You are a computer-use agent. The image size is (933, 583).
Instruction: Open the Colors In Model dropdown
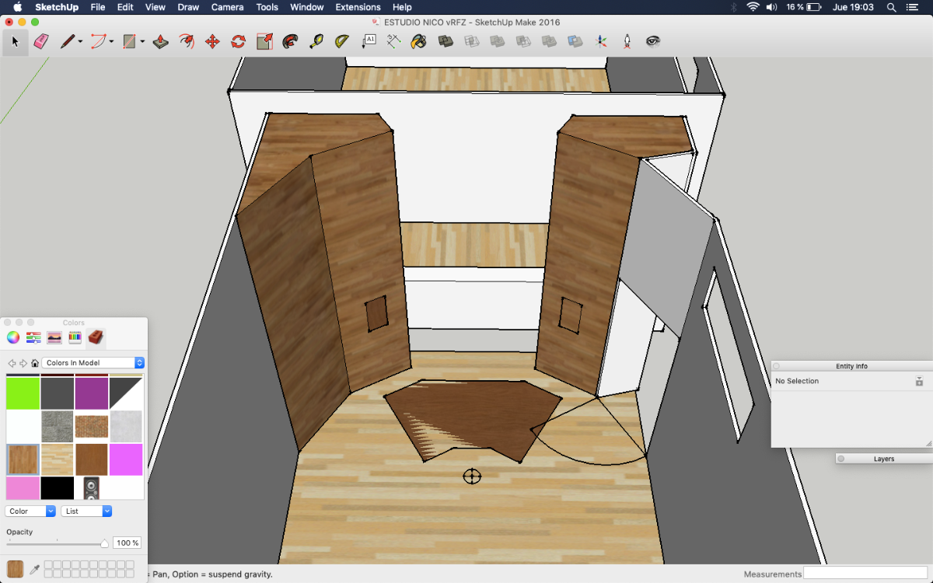point(93,363)
